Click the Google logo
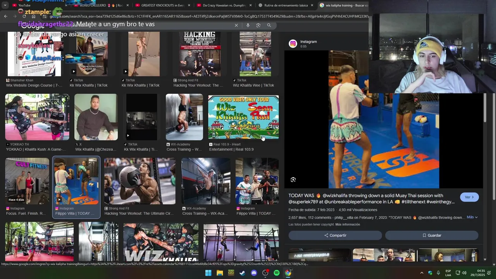The width and height of the screenshot is (496, 279). point(33,26)
